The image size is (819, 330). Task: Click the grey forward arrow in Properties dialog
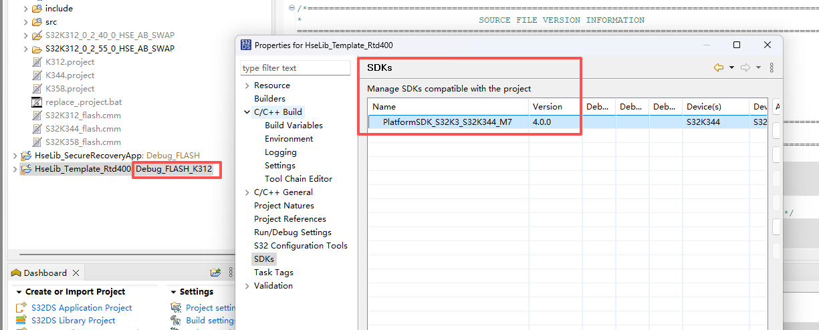tap(746, 67)
